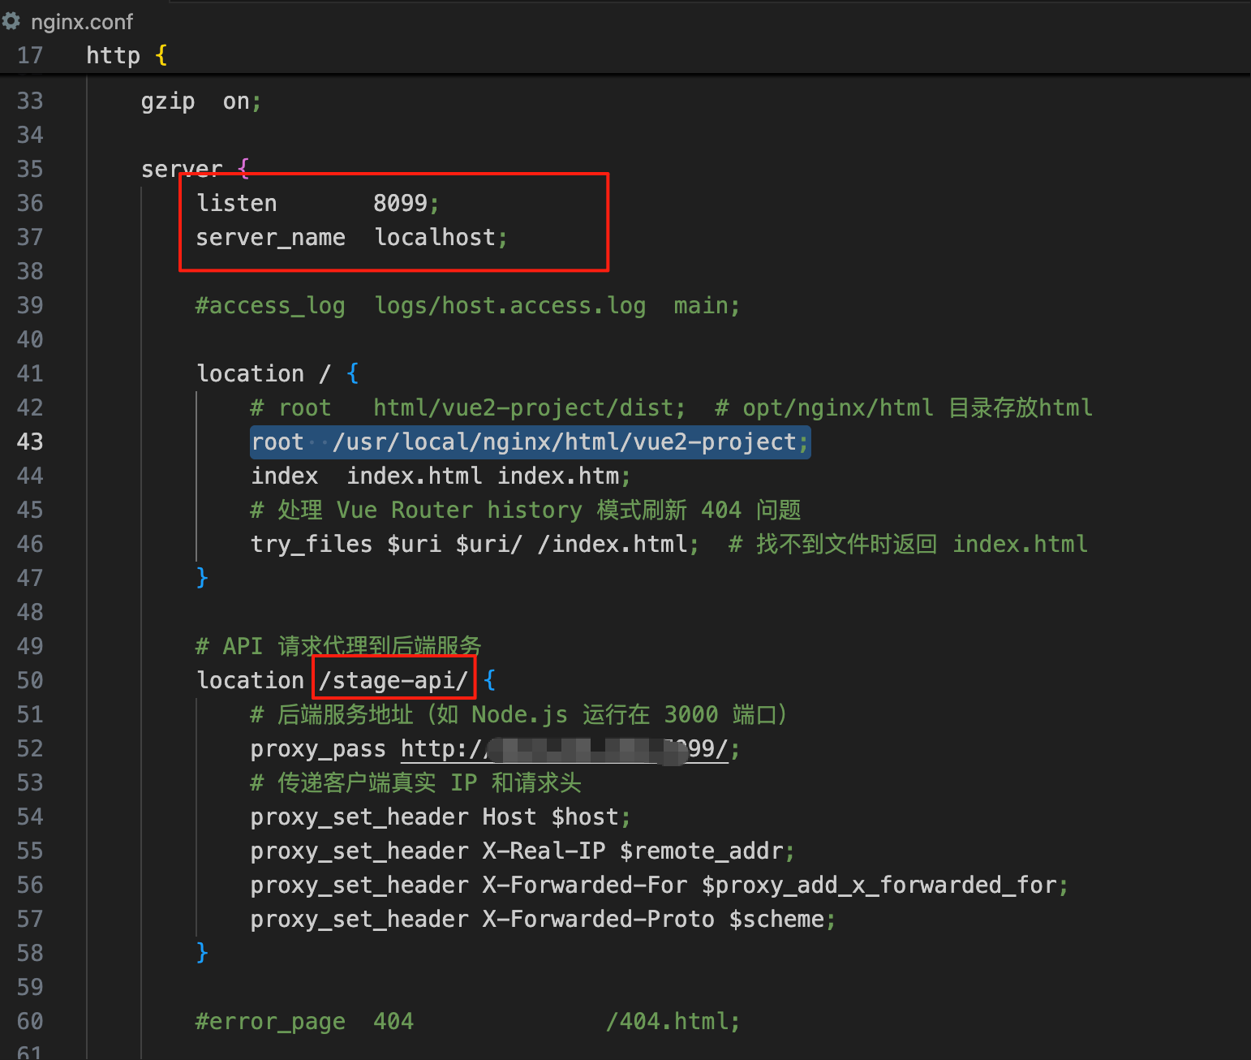Click the $scheme variable on line 57
Viewport: 1251px width, 1060px height.
776,919
